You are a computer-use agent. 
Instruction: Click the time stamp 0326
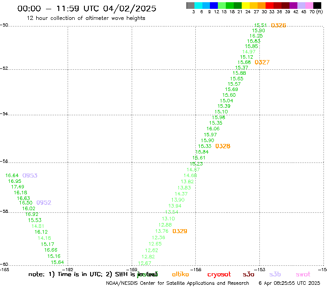tap(278, 26)
